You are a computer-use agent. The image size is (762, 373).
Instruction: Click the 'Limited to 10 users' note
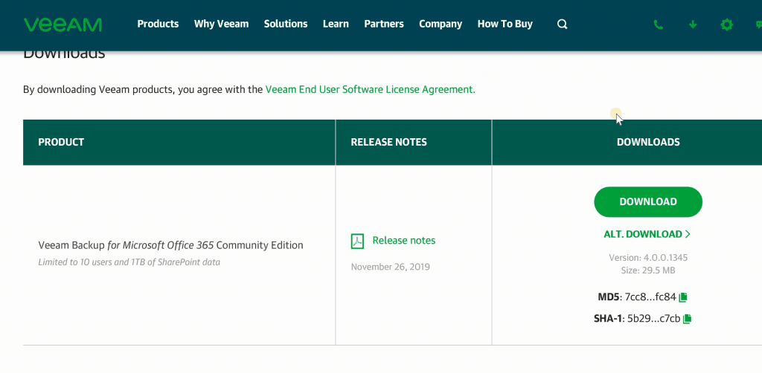point(129,262)
